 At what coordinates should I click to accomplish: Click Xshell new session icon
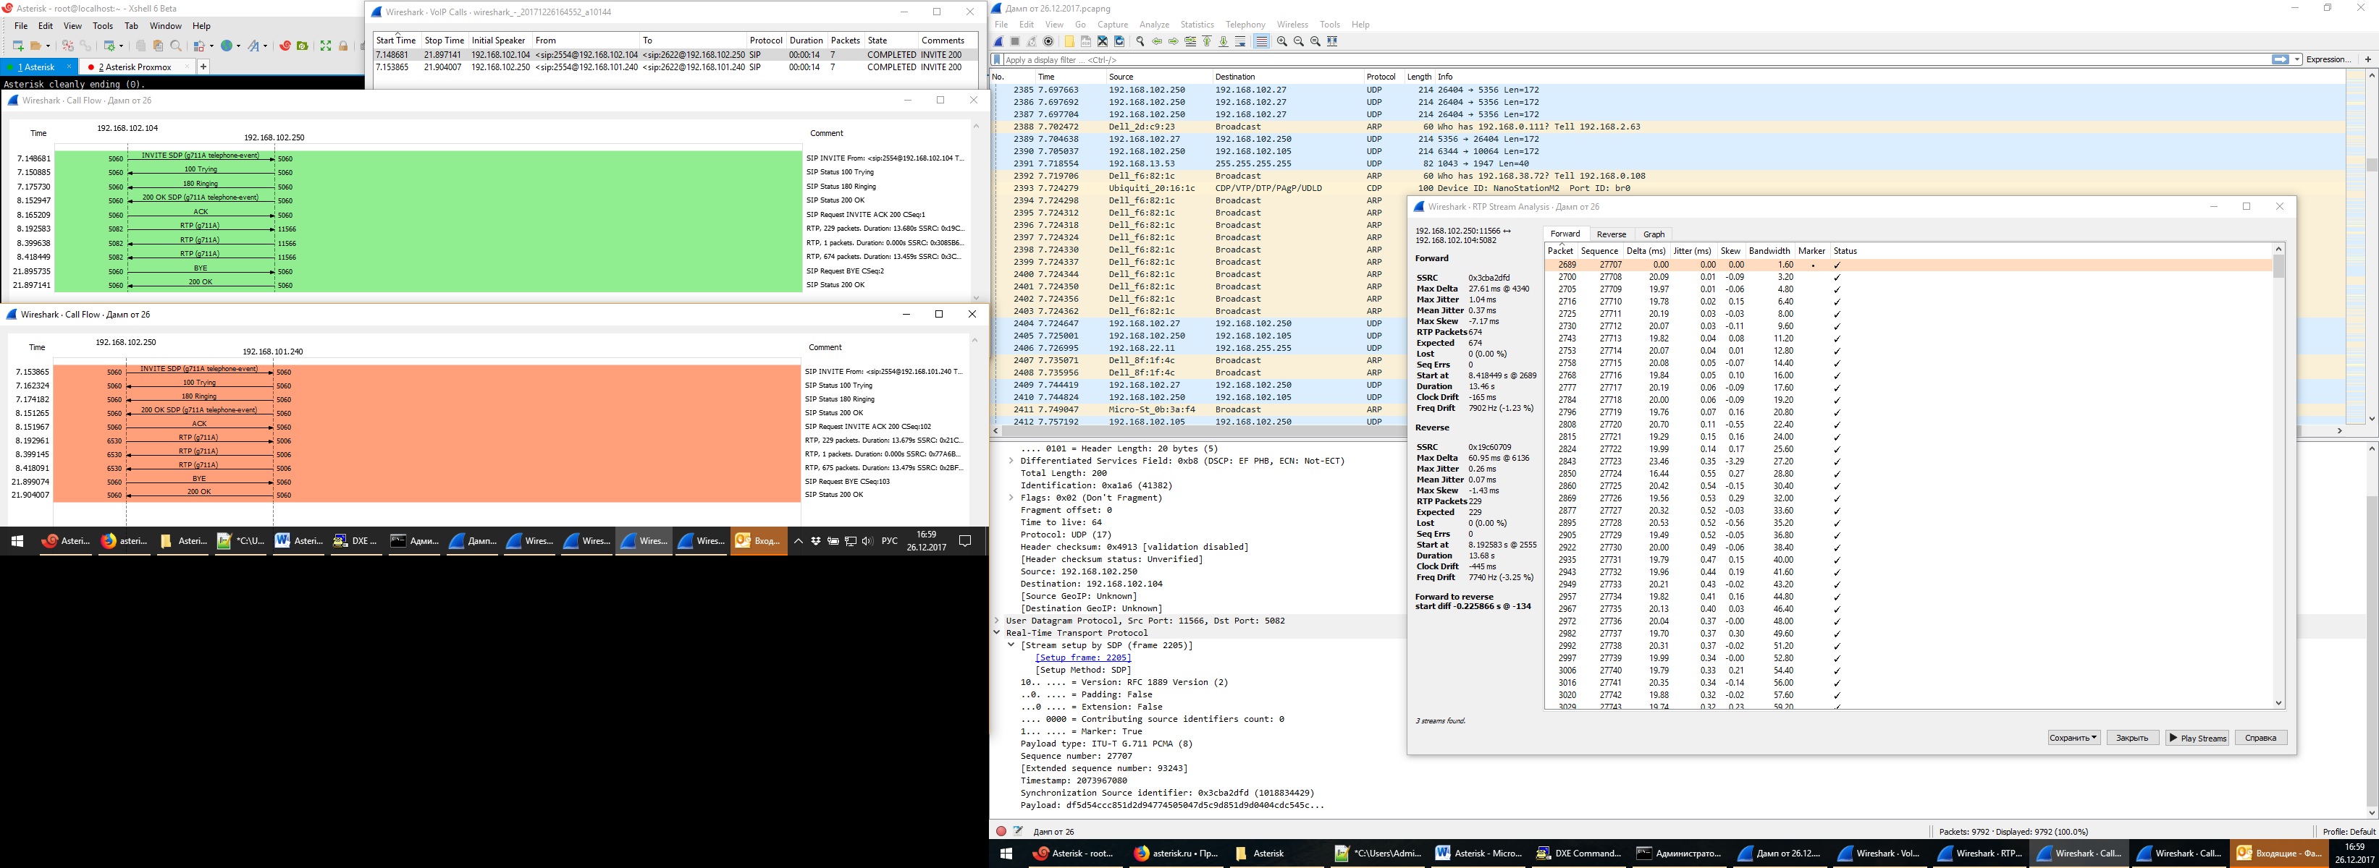click(x=17, y=45)
